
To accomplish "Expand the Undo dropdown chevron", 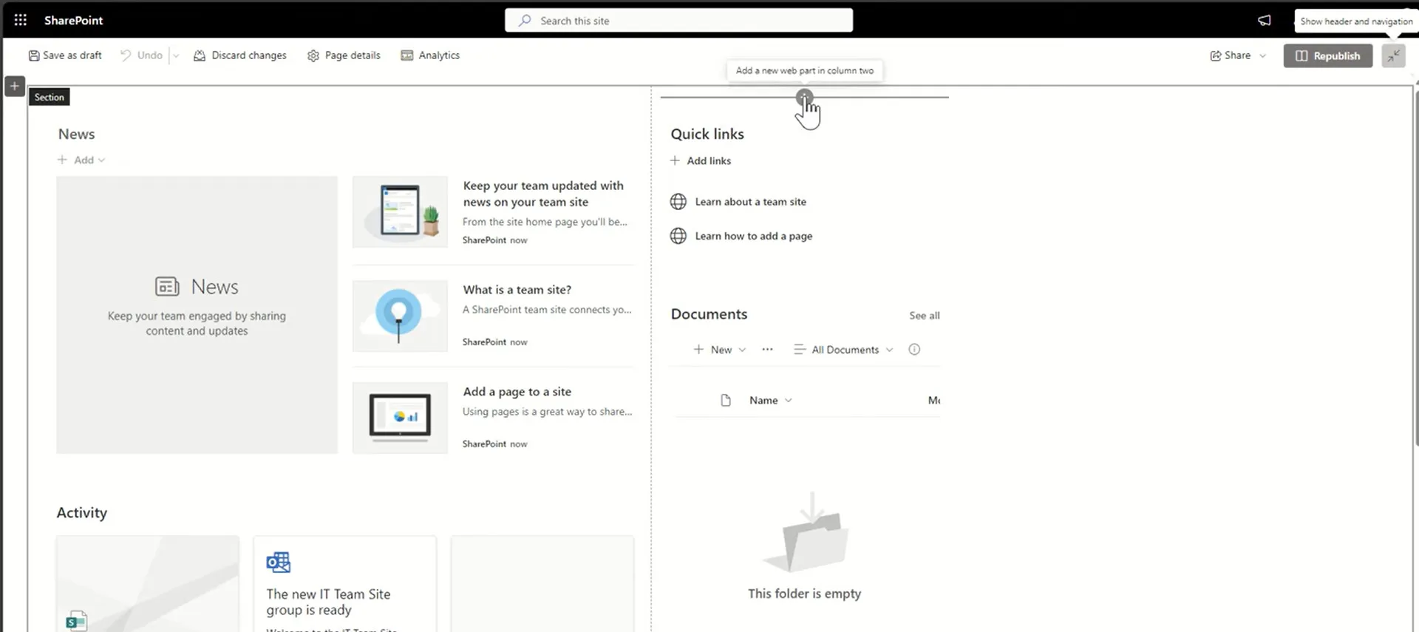I will click(176, 55).
